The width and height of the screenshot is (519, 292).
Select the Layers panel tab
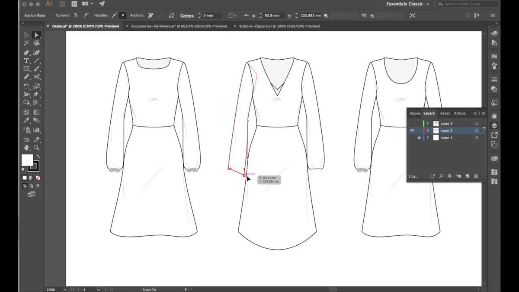pyautogui.click(x=429, y=113)
